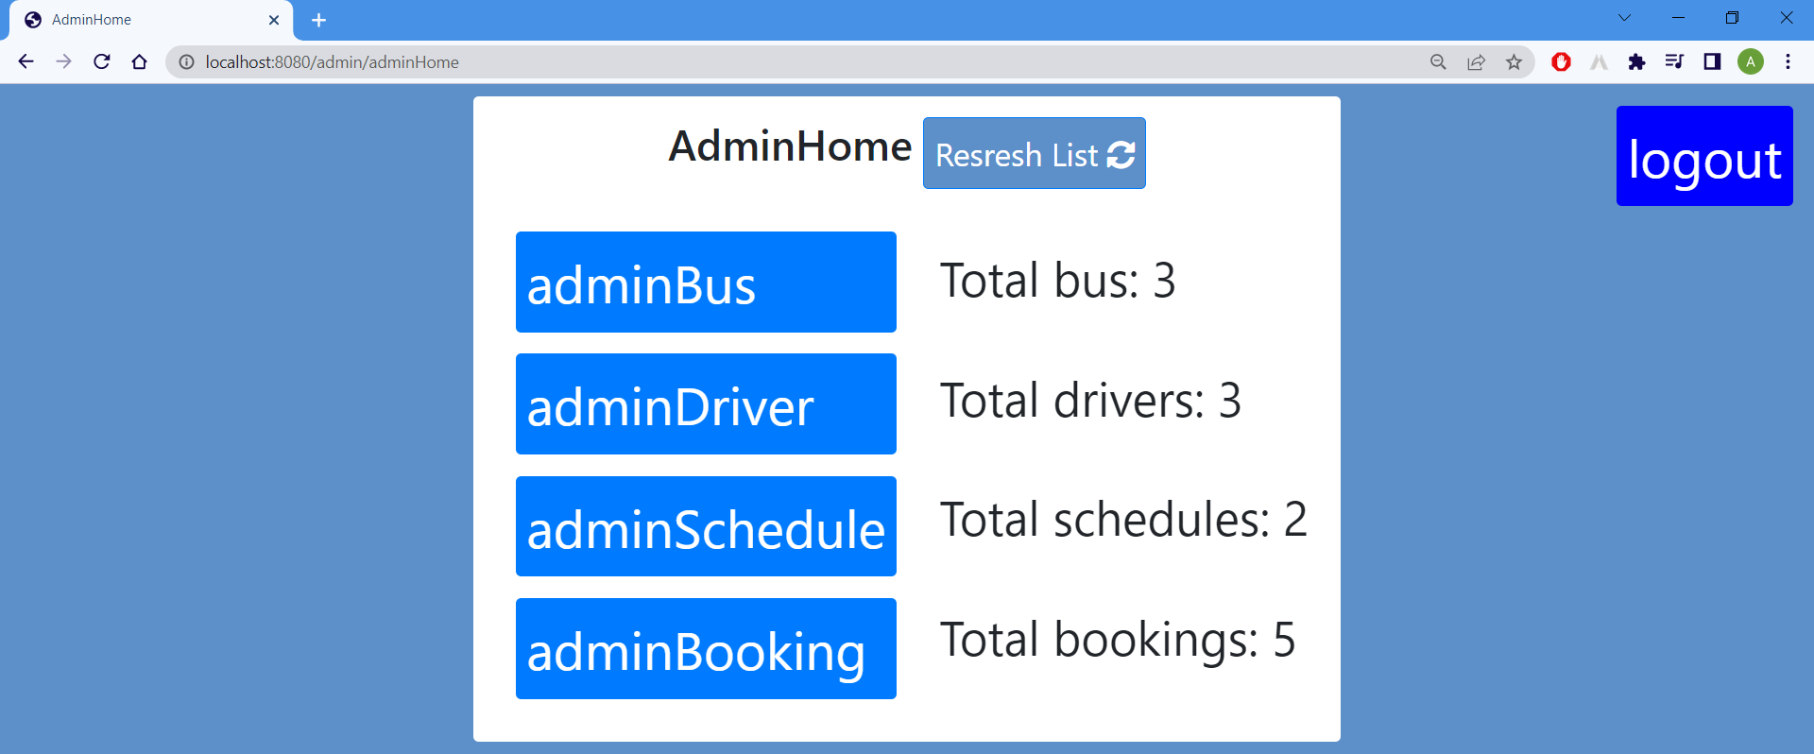Click the share icon in address bar
The height and width of the screenshot is (754, 1814).
point(1476,61)
